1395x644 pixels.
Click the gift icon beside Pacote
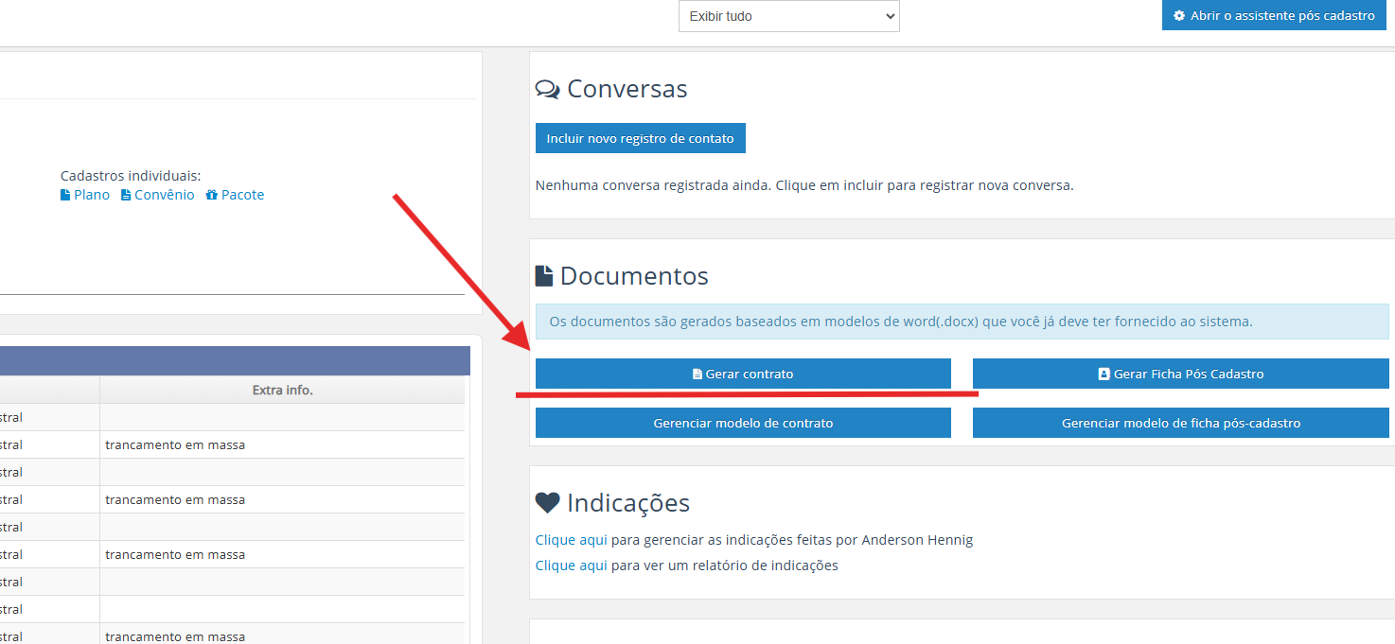click(211, 195)
